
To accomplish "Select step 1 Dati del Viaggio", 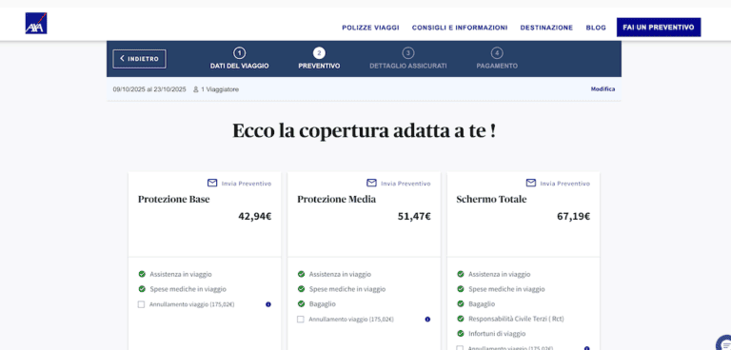I will point(239,59).
